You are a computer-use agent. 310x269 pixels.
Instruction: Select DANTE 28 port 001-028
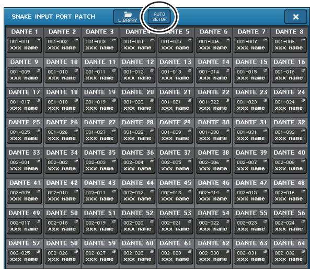click(x=138, y=136)
